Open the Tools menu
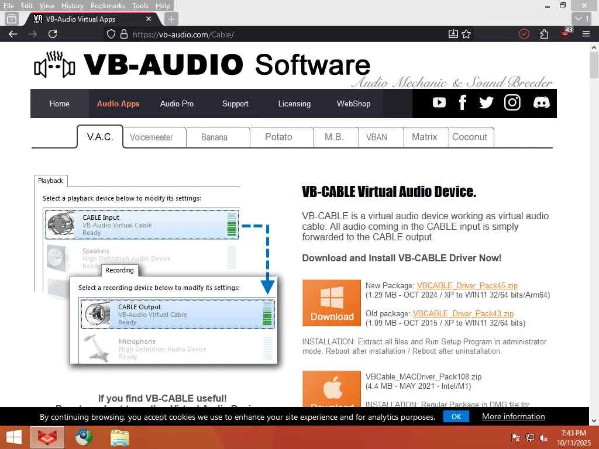This screenshot has height=449, width=599. click(x=140, y=6)
